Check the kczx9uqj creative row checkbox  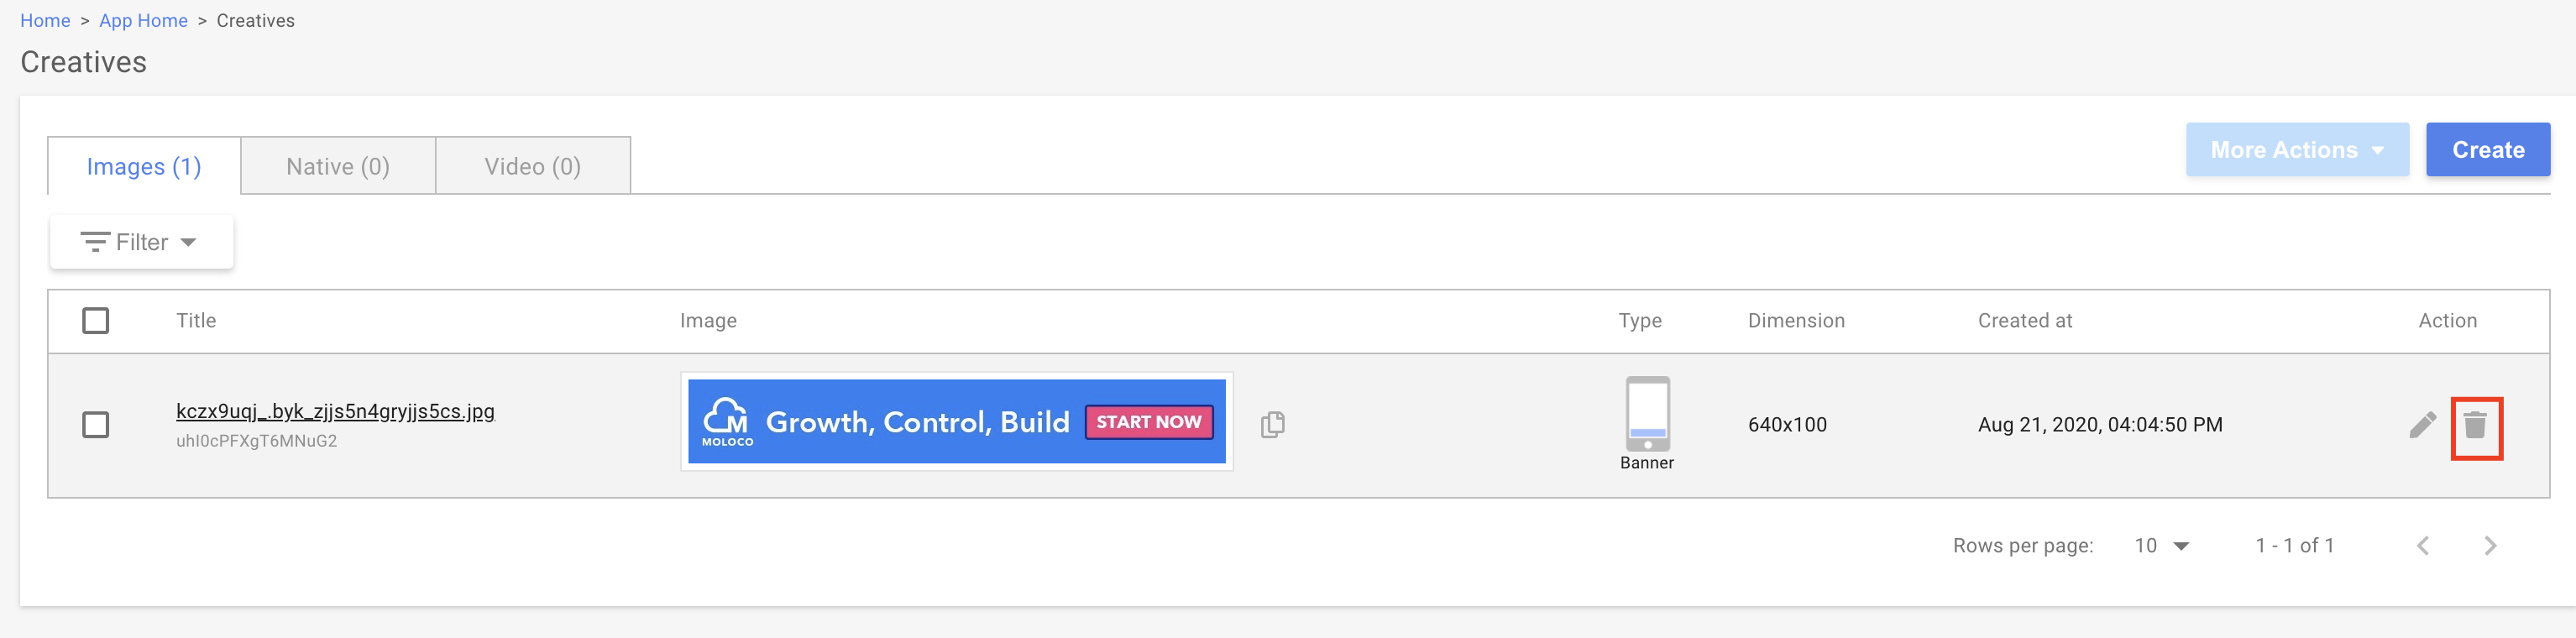click(96, 425)
